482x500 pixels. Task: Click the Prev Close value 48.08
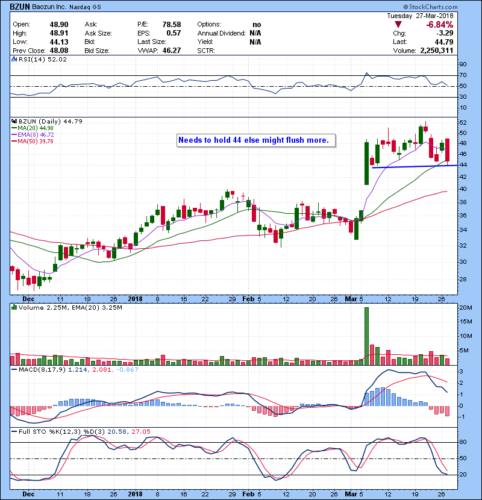(59, 51)
